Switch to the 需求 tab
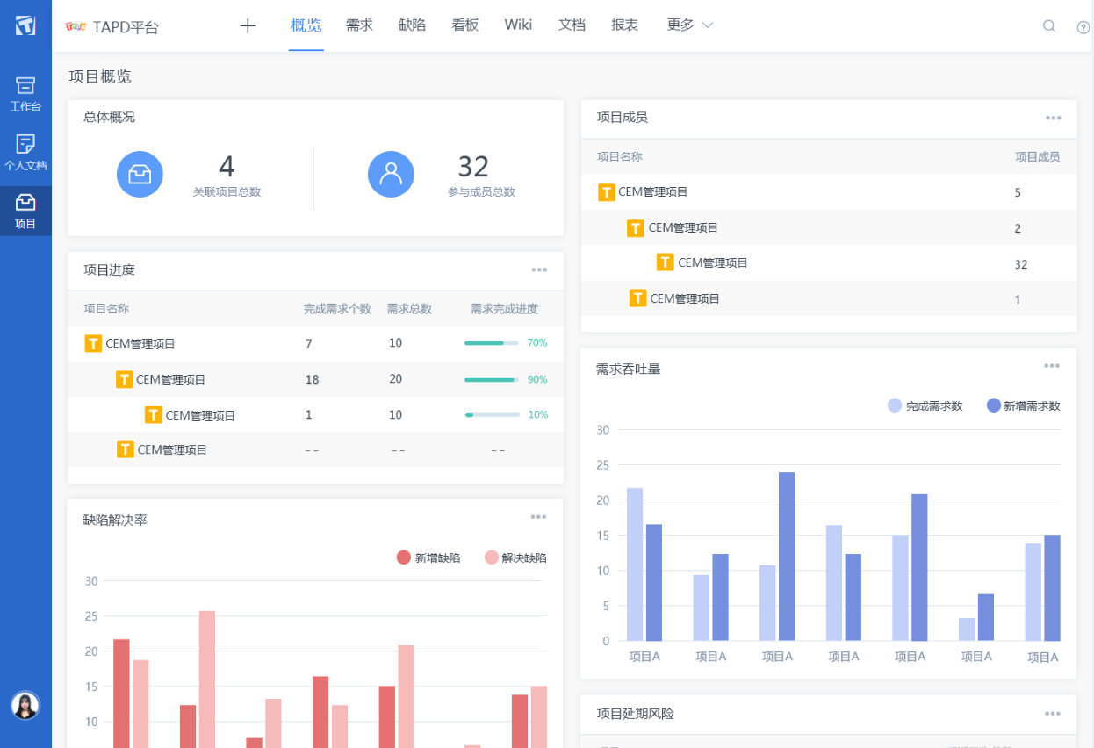This screenshot has width=1094, height=748. coord(359,25)
